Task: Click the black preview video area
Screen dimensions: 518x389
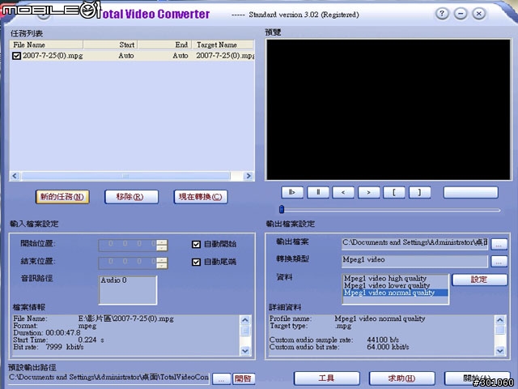Action: coord(388,109)
